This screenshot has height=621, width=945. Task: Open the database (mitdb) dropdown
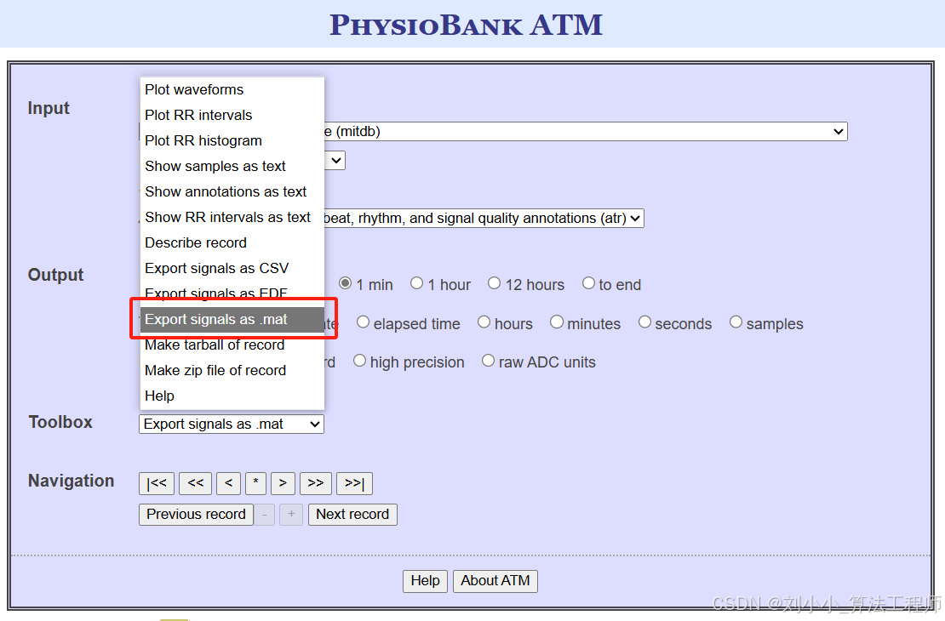point(586,131)
